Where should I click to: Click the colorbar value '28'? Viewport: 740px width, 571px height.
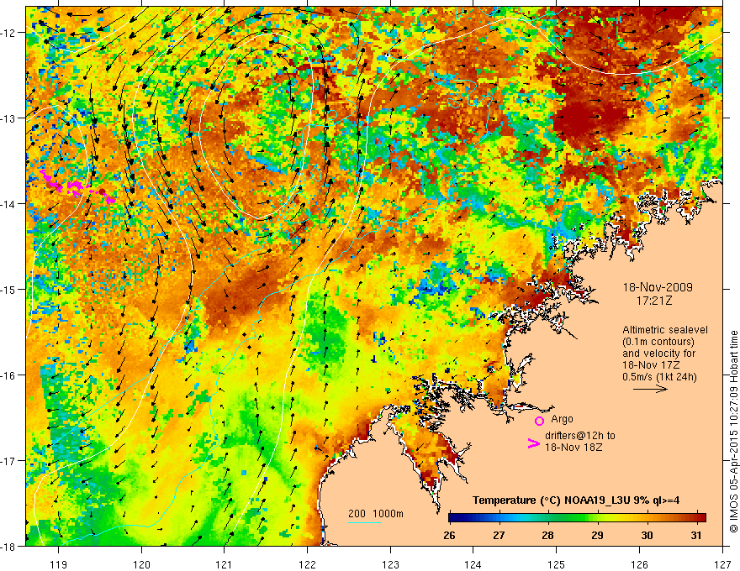(x=547, y=536)
